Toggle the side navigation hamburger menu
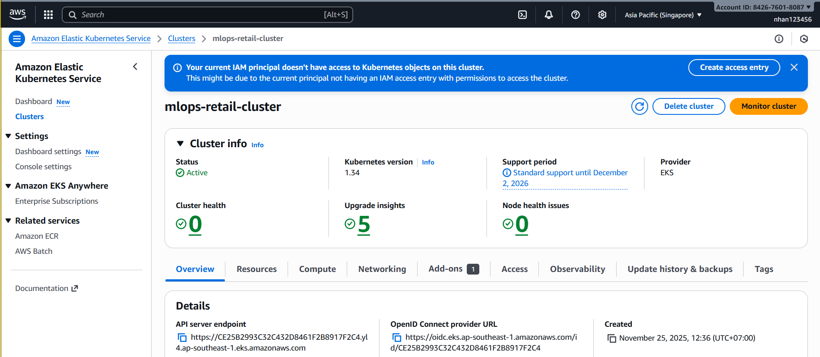The width and height of the screenshot is (820, 357). coord(16,39)
